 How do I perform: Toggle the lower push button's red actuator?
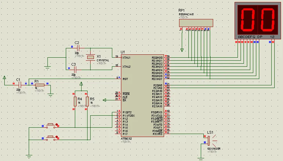click(x=57, y=137)
